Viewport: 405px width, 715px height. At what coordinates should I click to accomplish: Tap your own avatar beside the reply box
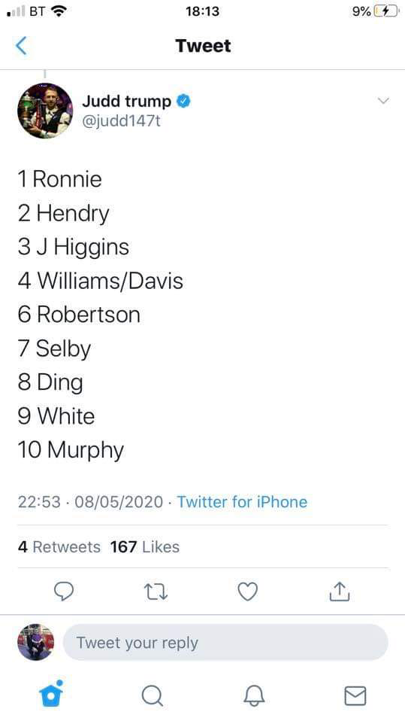tap(36, 642)
